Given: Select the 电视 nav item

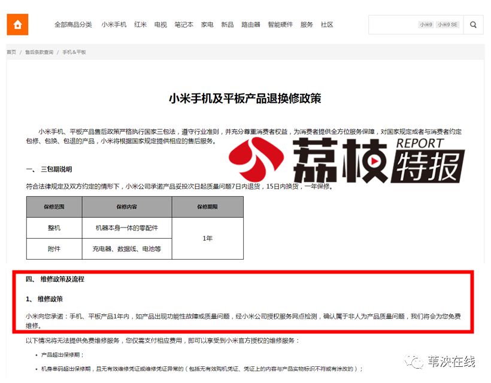Looking at the screenshot, I should pos(160,25).
